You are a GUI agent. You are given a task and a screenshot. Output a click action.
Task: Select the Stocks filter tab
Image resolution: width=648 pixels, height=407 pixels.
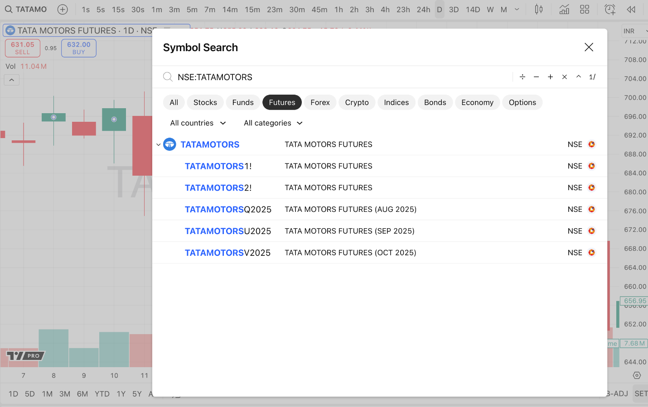pos(205,102)
